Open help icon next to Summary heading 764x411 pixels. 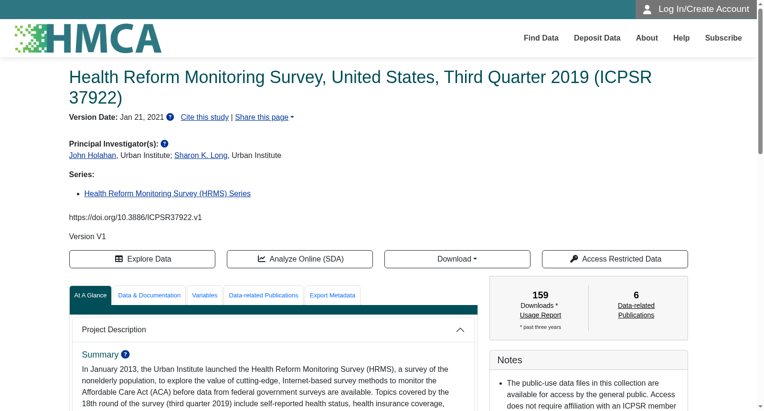[x=126, y=354]
